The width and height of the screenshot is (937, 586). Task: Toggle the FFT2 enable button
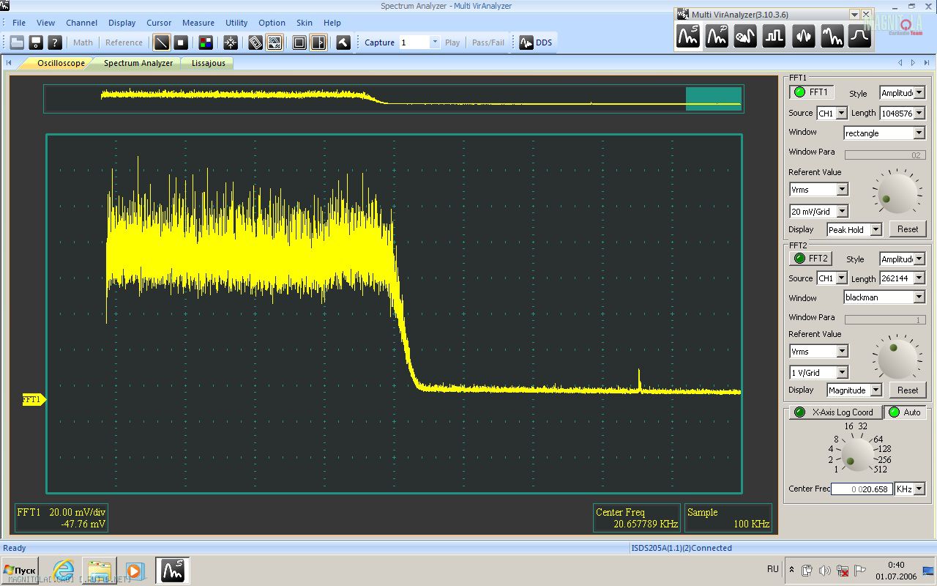pos(811,259)
